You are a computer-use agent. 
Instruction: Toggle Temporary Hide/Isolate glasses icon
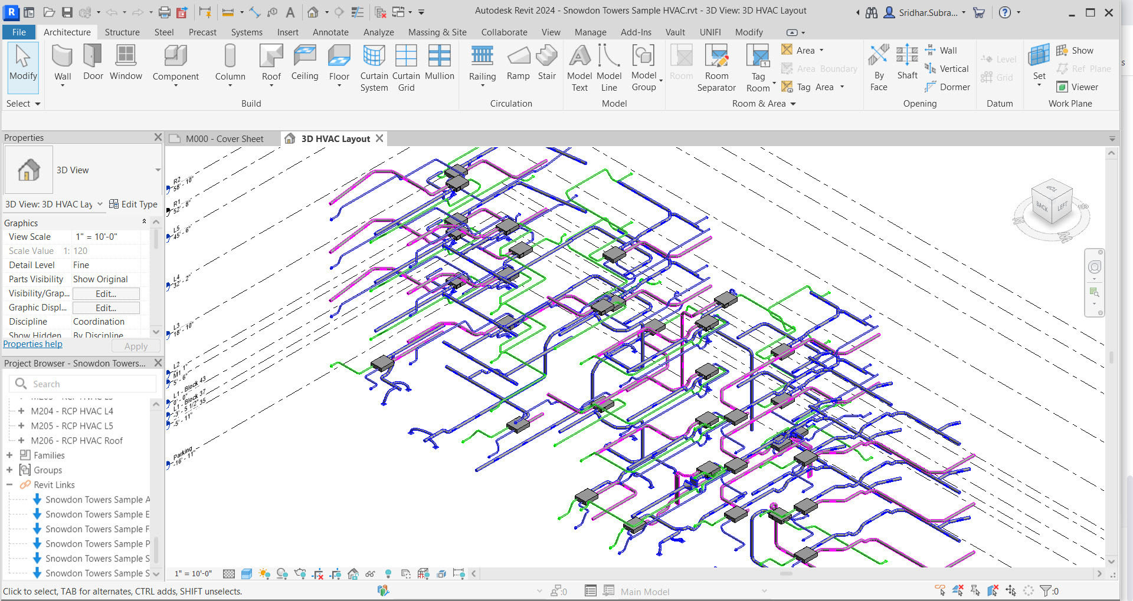tap(370, 573)
